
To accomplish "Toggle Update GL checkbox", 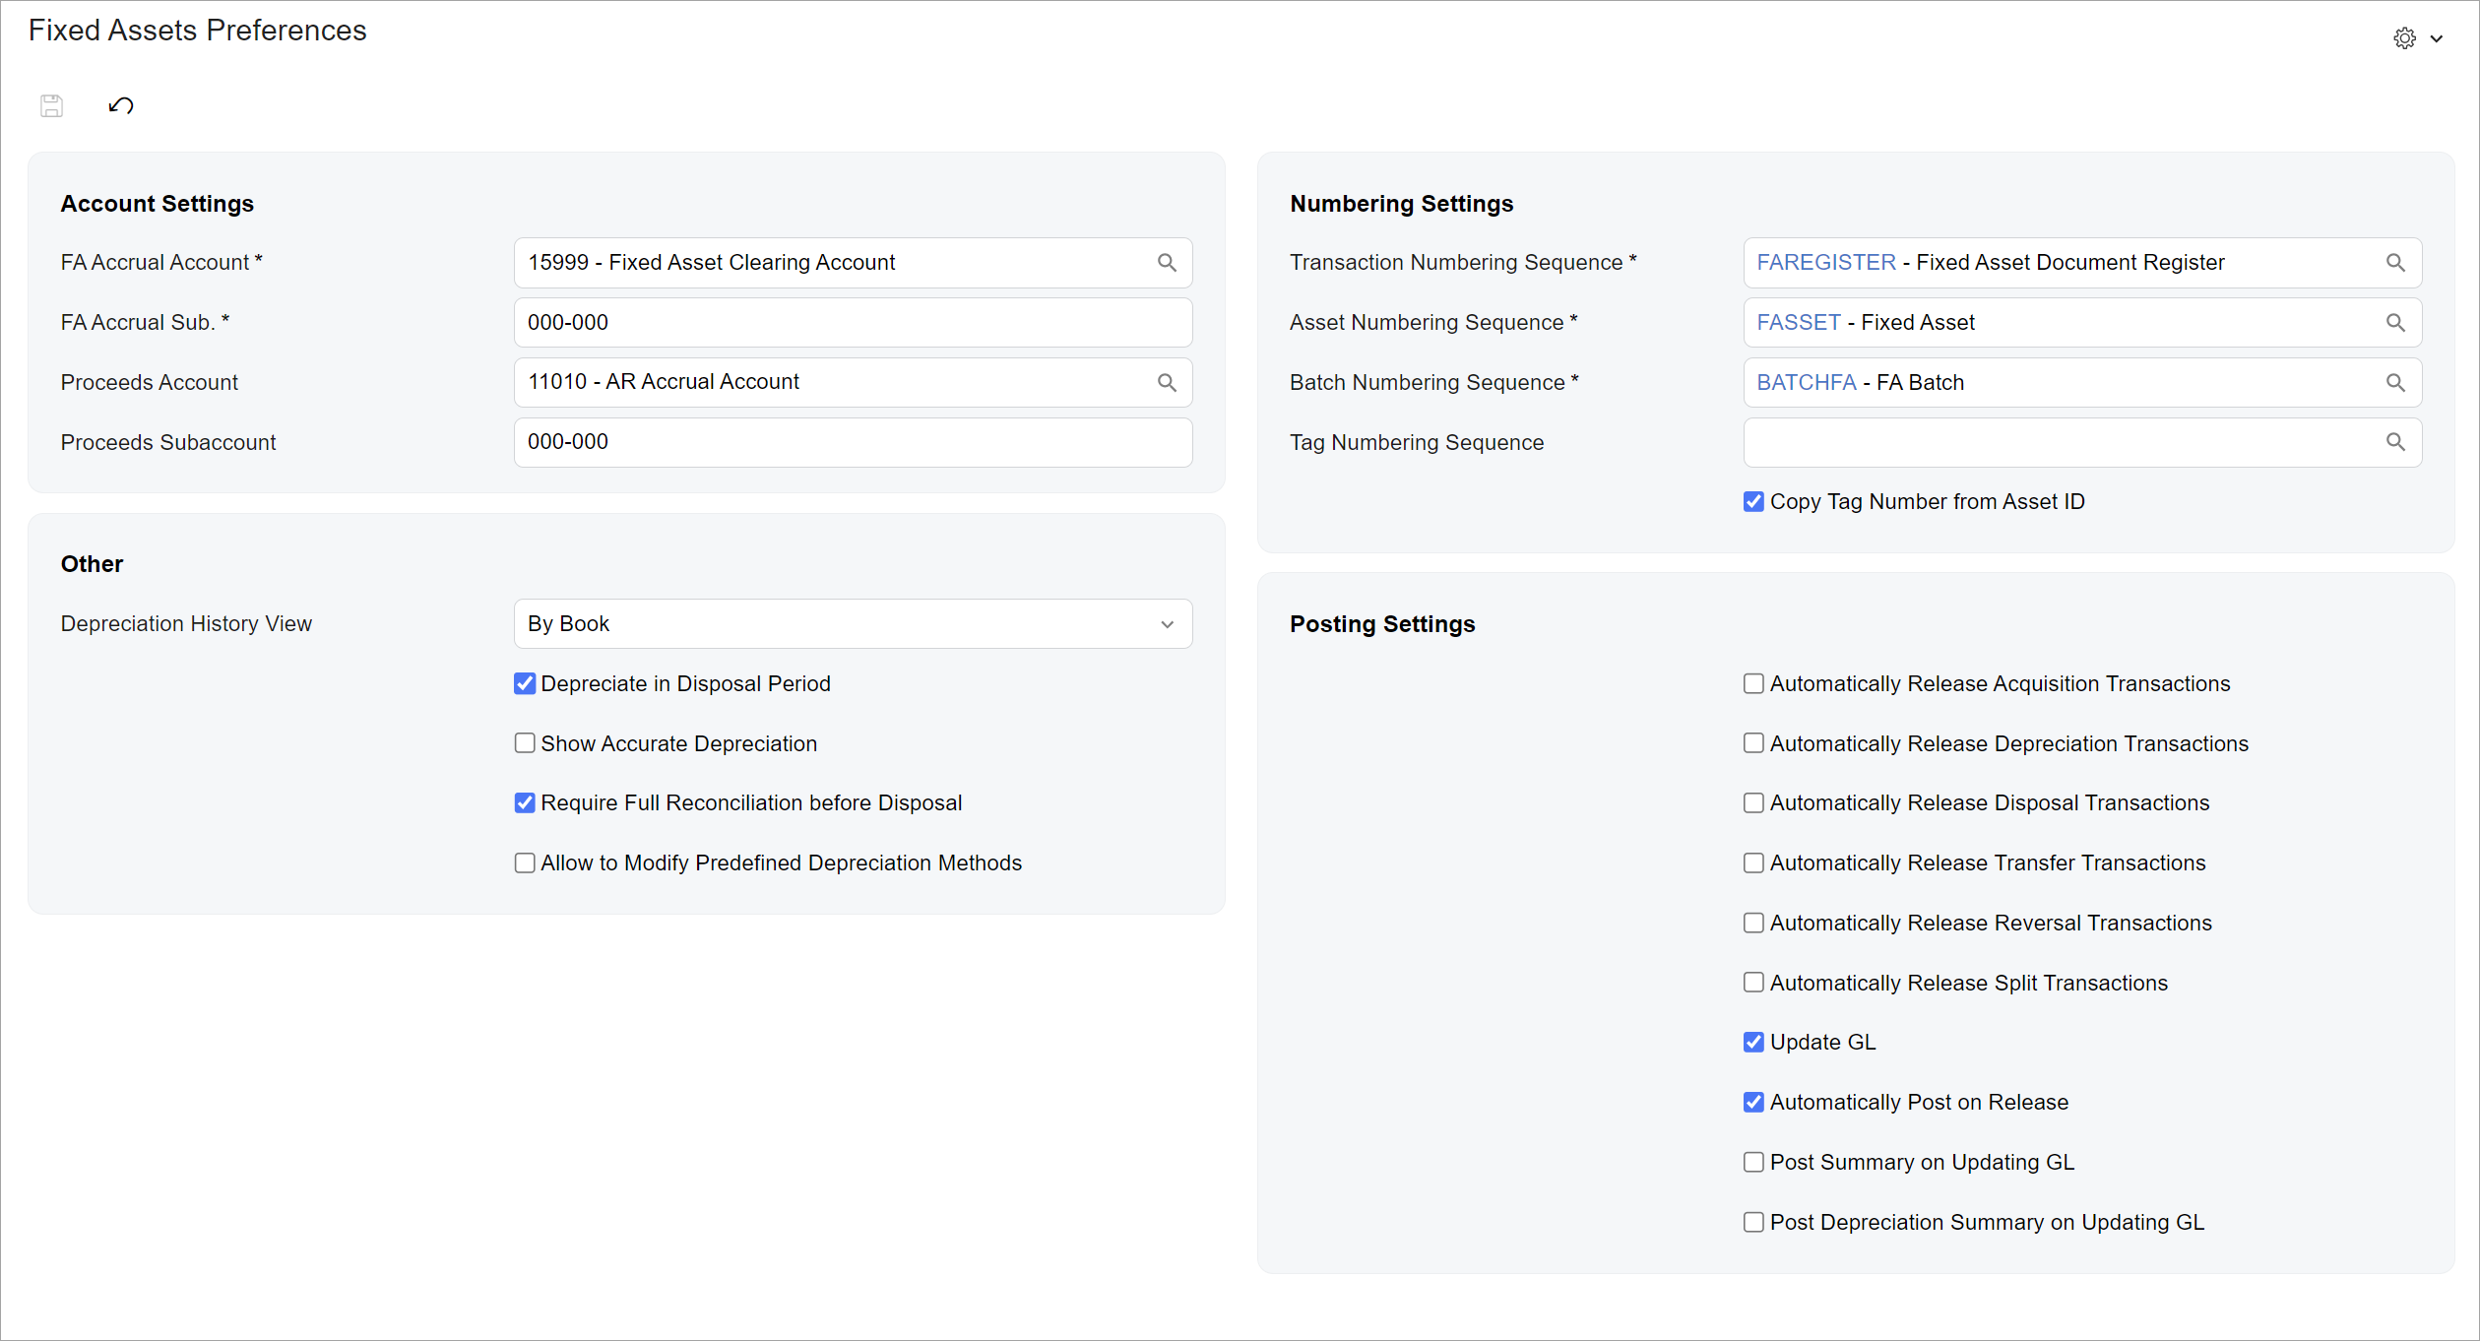I will (1753, 1043).
